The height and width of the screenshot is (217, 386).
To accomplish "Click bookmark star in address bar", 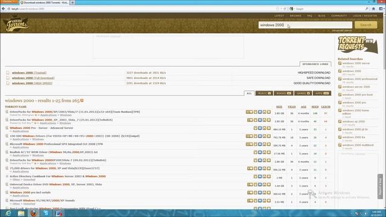I will click(277, 8).
